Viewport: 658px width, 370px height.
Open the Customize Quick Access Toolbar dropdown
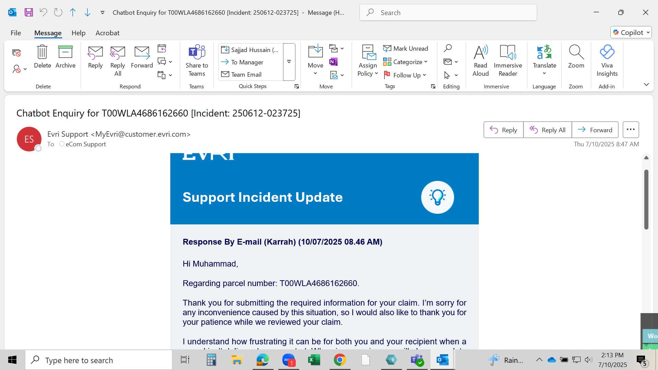click(102, 13)
